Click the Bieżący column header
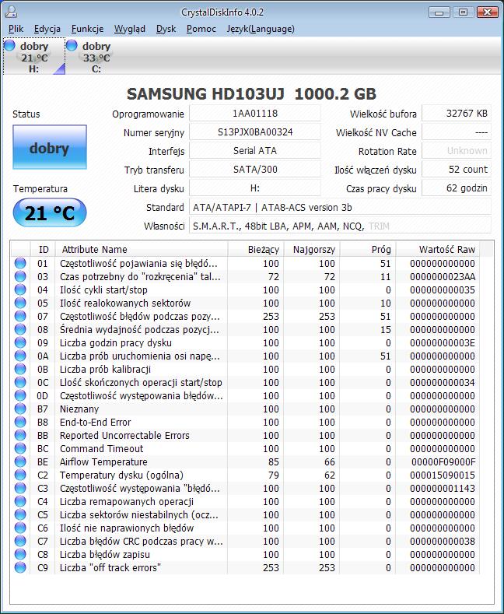The image size is (504, 614). pos(256,250)
